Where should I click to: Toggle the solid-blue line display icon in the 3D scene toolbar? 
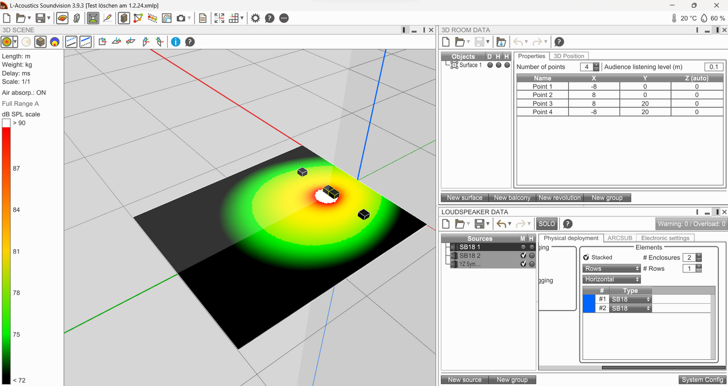tap(85, 41)
